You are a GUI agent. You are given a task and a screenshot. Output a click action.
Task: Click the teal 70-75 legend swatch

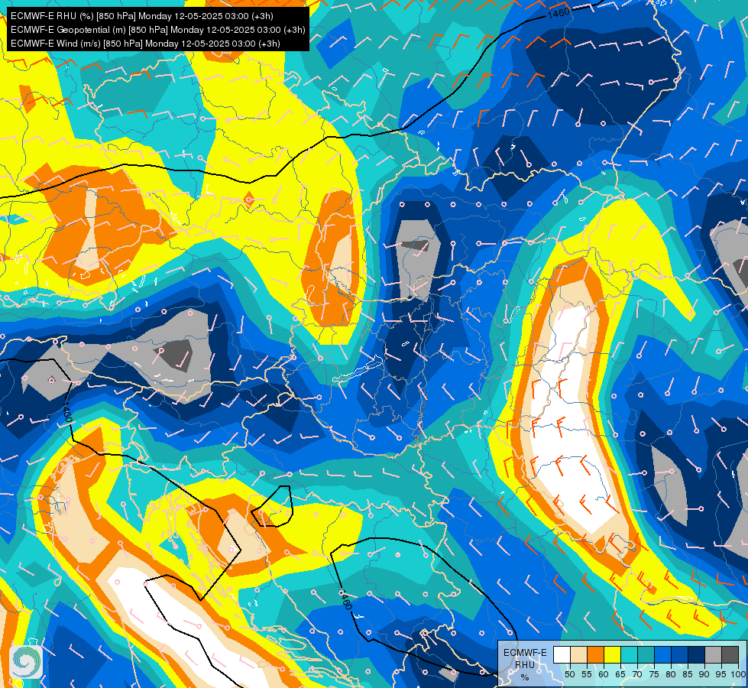(x=646, y=654)
